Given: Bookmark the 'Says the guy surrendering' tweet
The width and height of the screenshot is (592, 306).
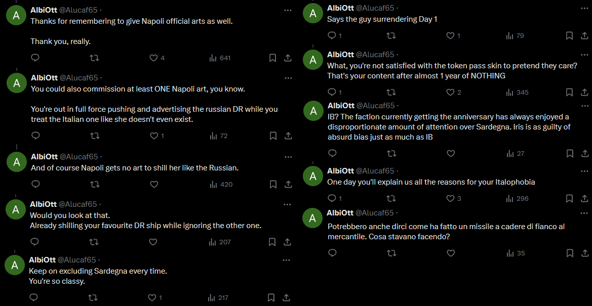Looking at the screenshot, I should [x=569, y=35].
